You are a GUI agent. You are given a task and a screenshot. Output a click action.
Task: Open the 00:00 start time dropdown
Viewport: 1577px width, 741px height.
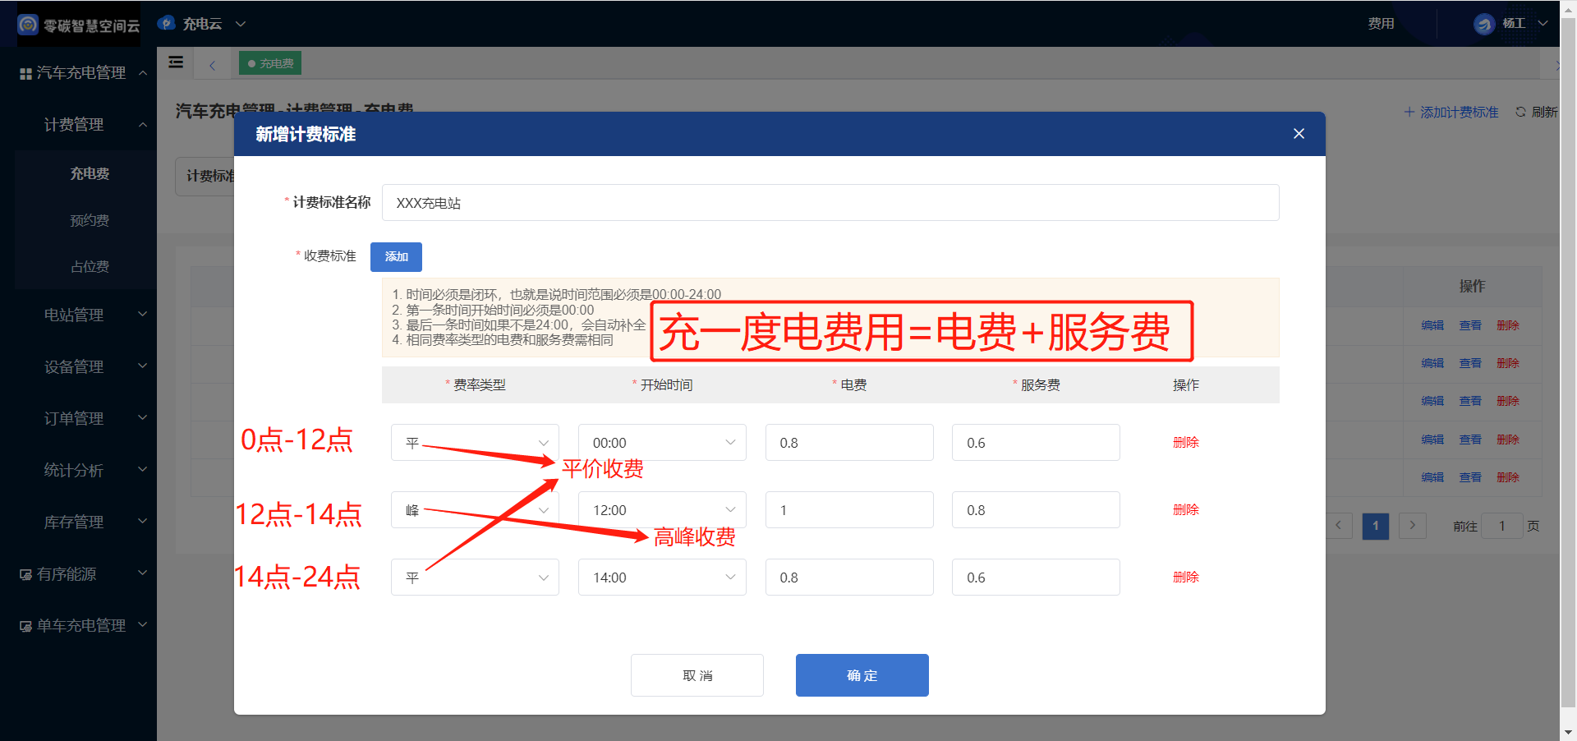(x=662, y=442)
